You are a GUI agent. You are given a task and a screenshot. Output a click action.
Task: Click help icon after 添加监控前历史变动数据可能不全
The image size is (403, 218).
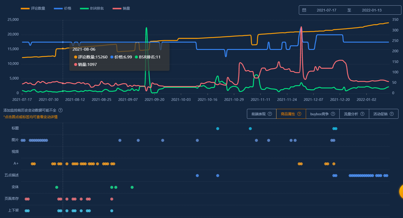click(x=60, y=110)
